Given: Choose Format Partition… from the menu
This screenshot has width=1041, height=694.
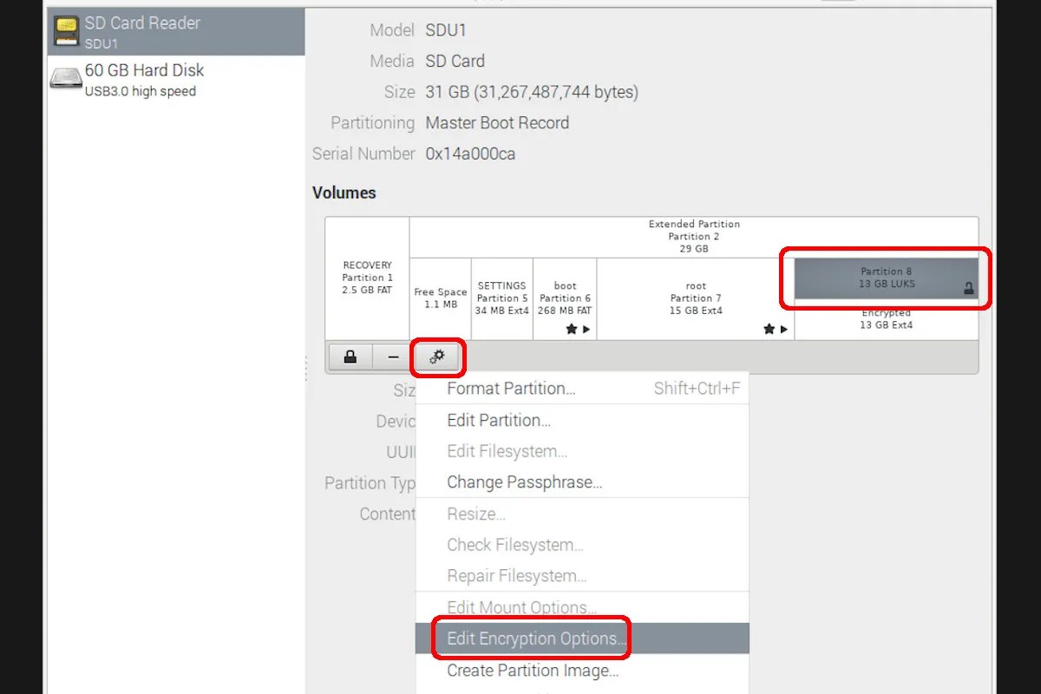Looking at the screenshot, I should [582, 389].
